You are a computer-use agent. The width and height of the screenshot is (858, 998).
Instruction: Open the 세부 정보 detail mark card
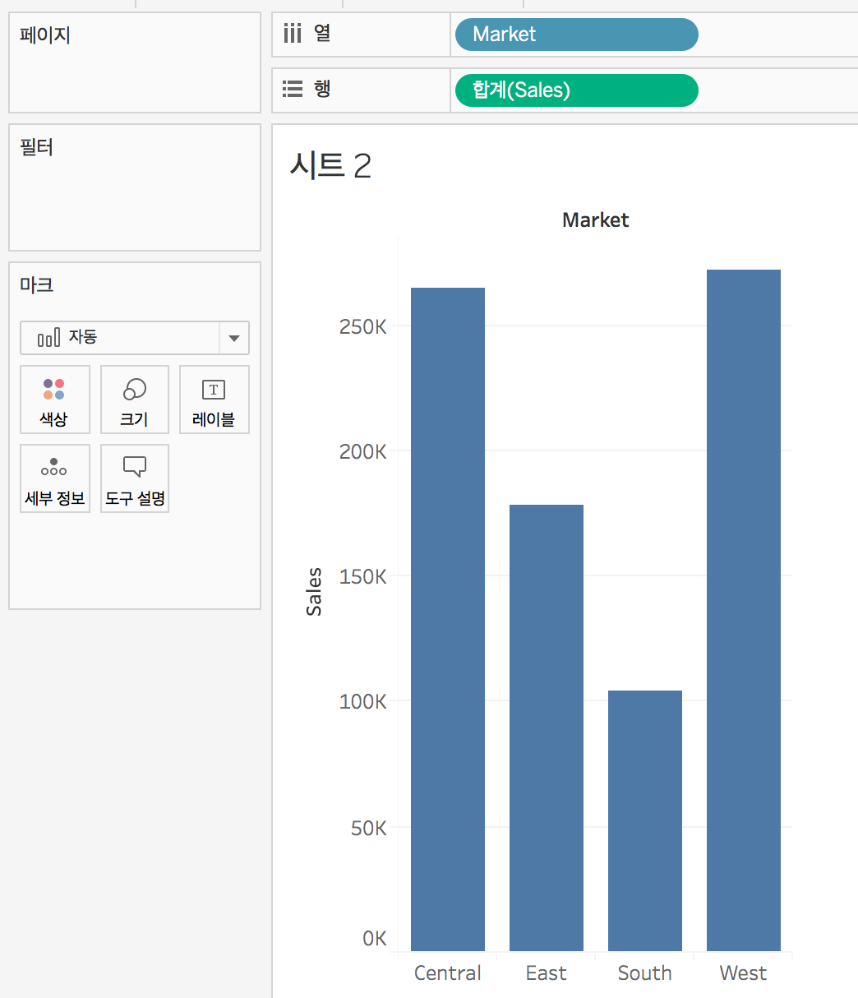click(55, 478)
